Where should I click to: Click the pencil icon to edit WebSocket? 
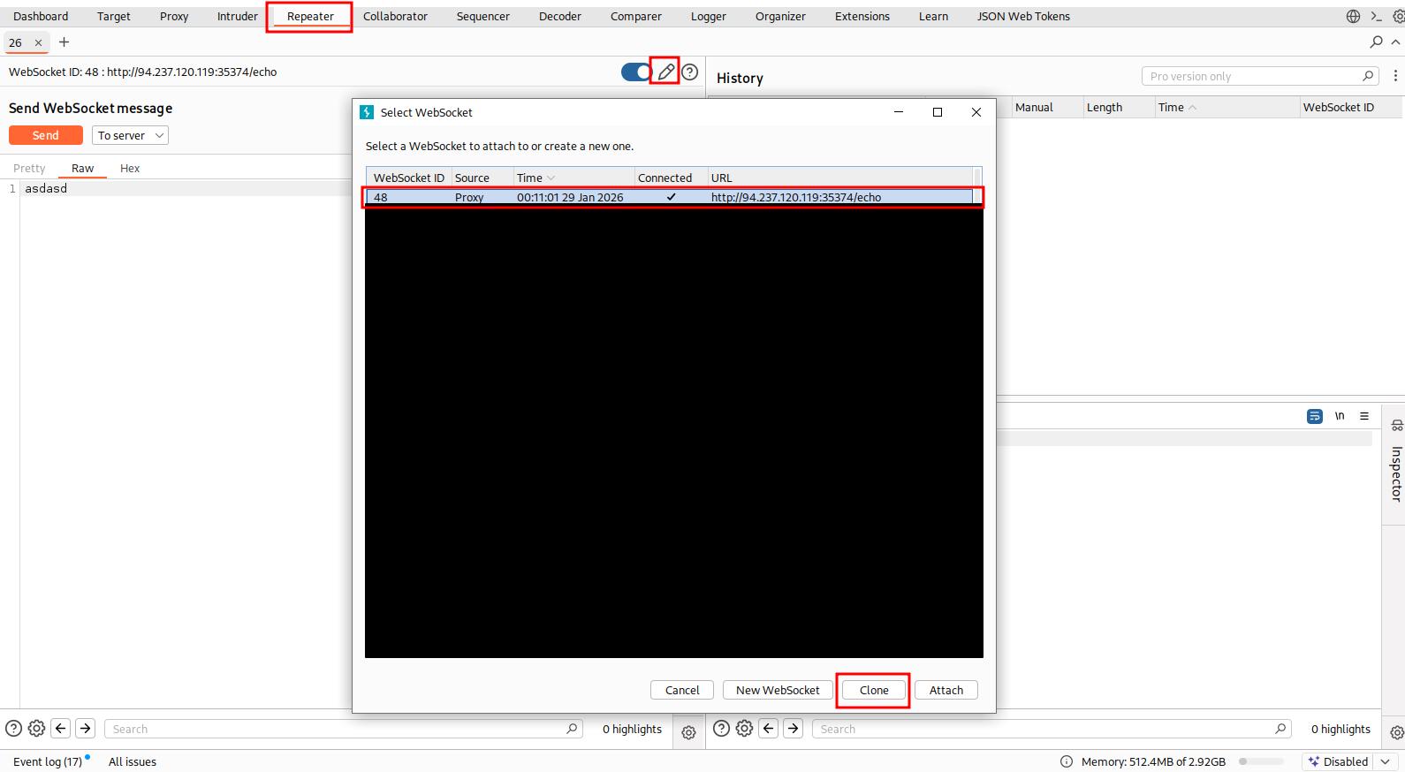coord(665,72)
